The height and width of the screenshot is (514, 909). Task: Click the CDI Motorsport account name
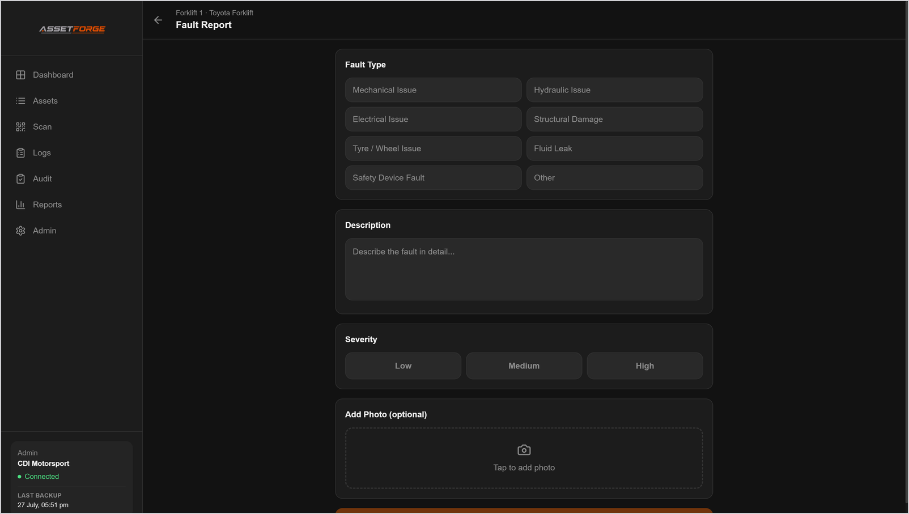[44, 464]
